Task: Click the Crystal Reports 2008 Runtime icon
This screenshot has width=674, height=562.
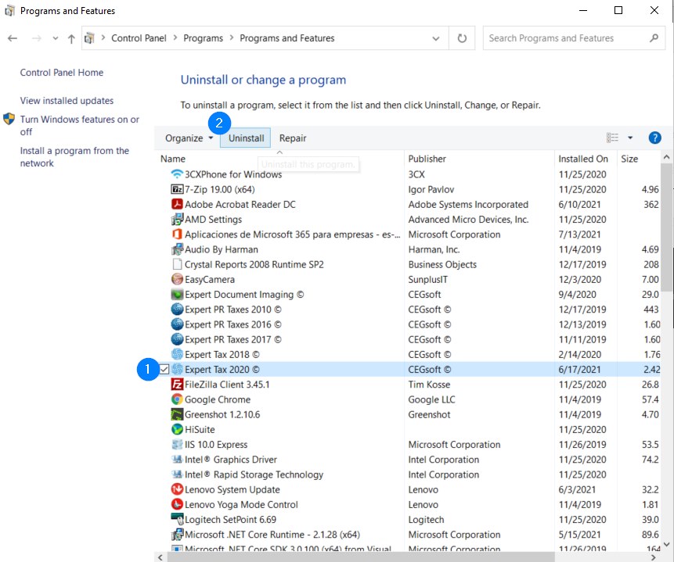Action: tap(177, 264)
